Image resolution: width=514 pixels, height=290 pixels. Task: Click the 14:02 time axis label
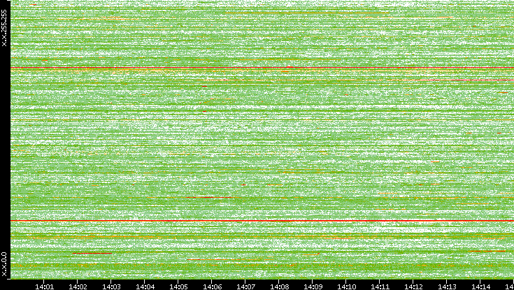(x=78, y=287)
